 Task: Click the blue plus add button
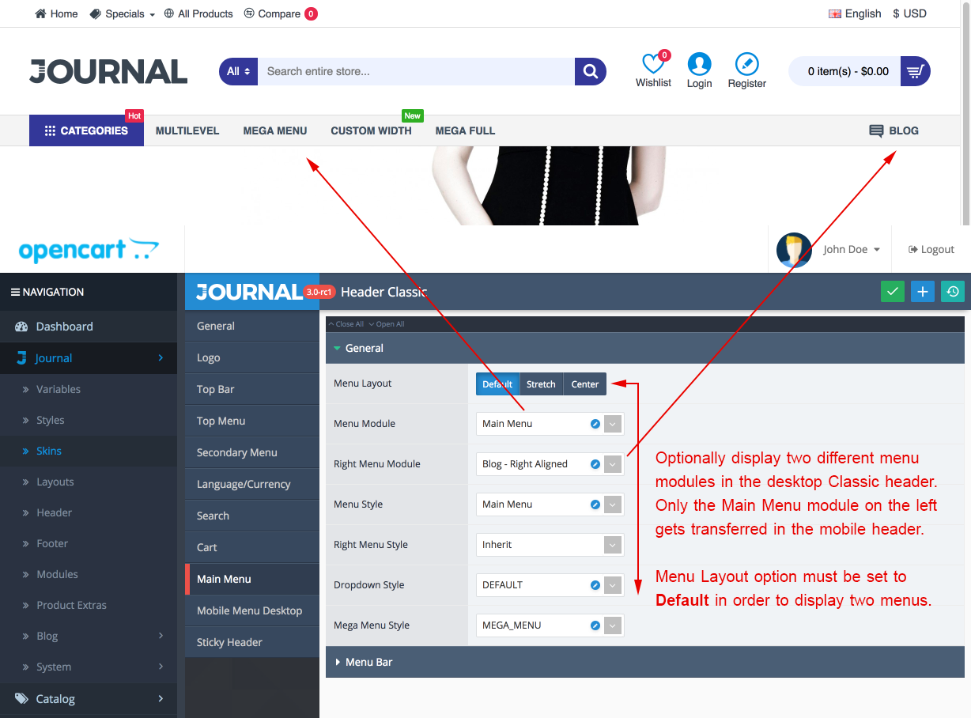point(923,291)
